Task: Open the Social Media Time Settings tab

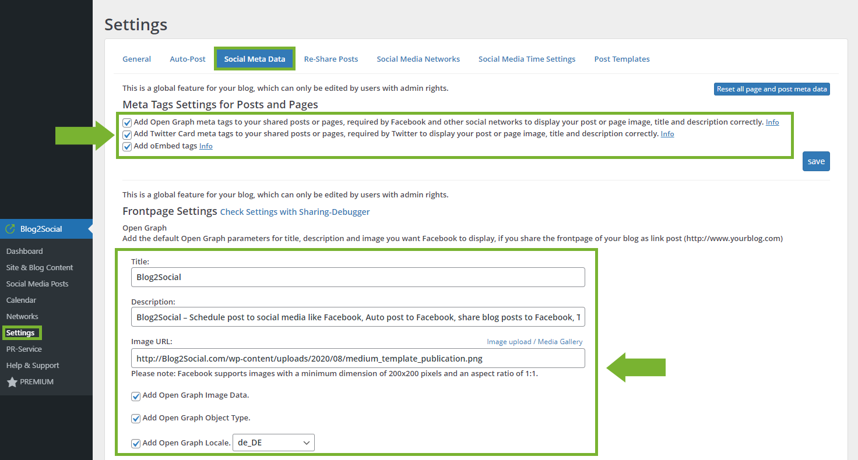Action: pyautogui.click(x=527, y=59)
